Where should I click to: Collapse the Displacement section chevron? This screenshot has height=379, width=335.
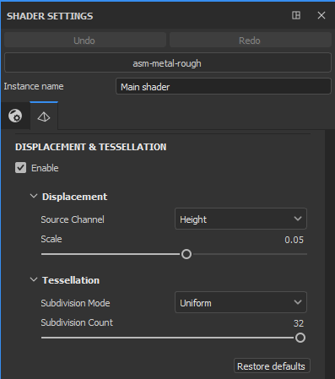pyautogui.click(x=34, y=196)
